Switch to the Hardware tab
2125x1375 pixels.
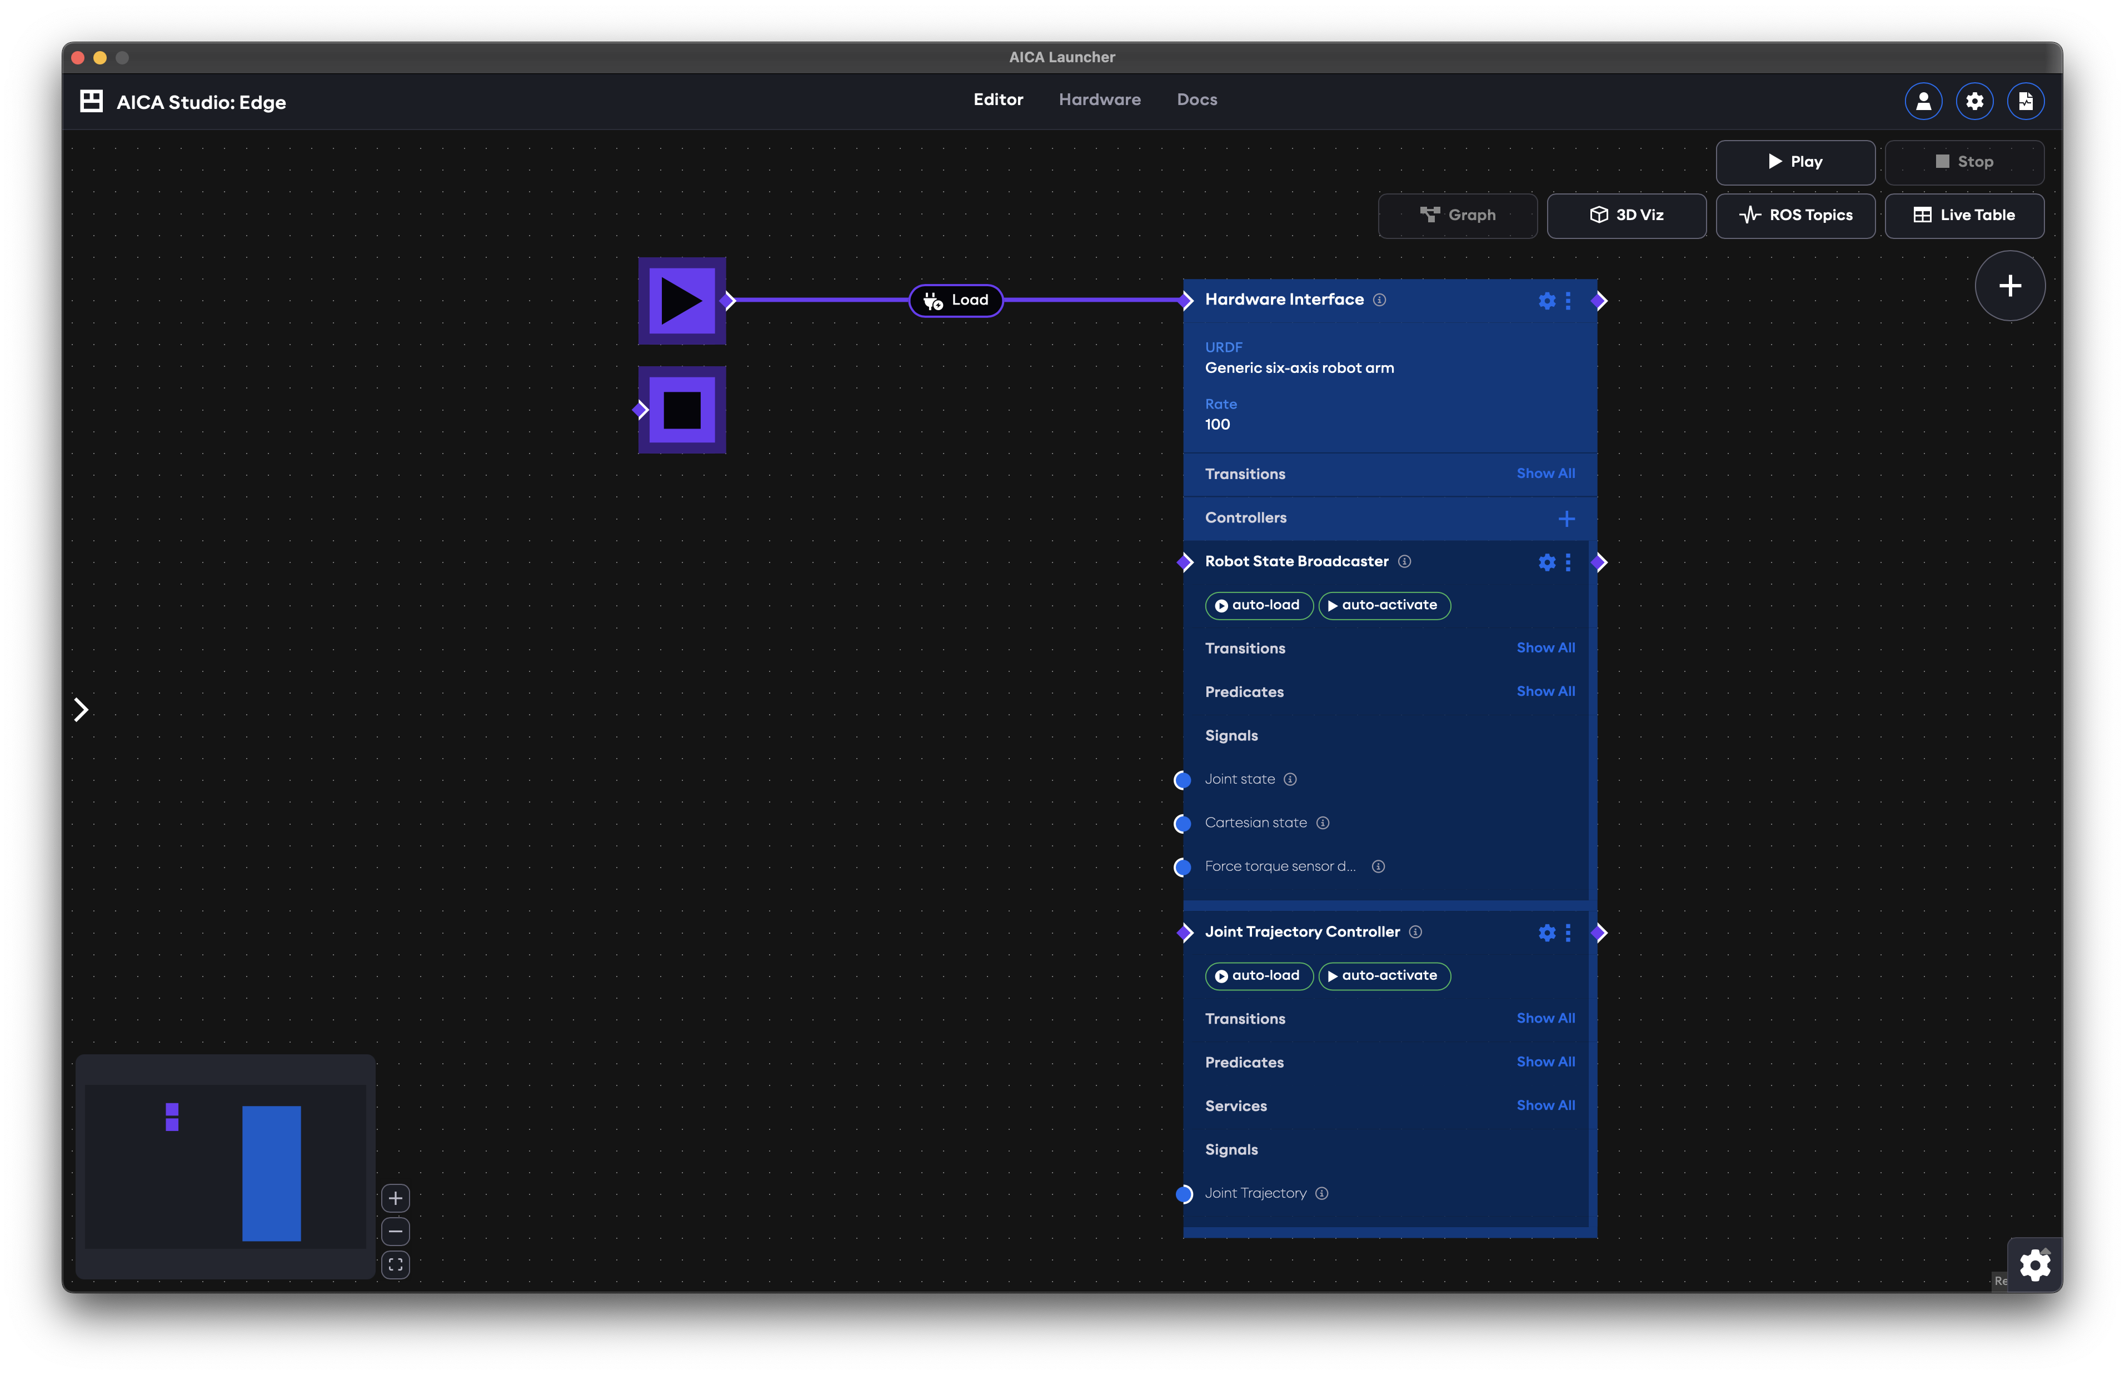(x=1100, y=99)
